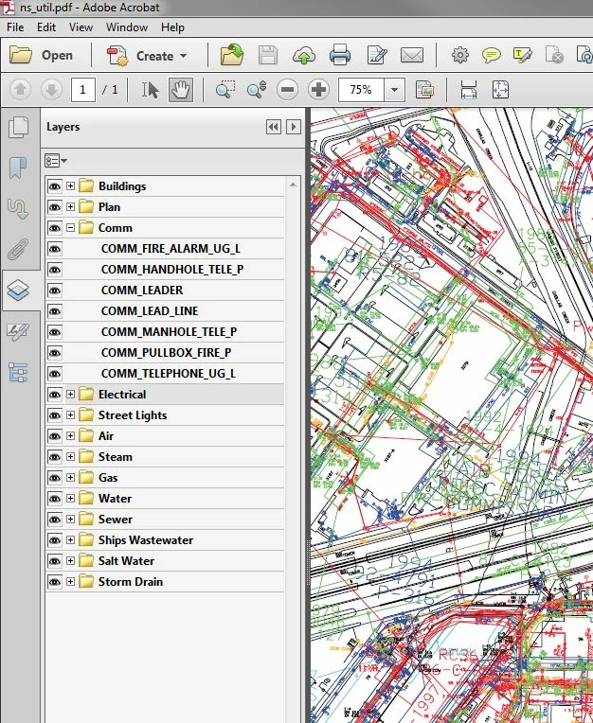Viewport: 593px width, 723px height.
Task: Open settings gear icon in toolbar
Action: tap(459, 55)
